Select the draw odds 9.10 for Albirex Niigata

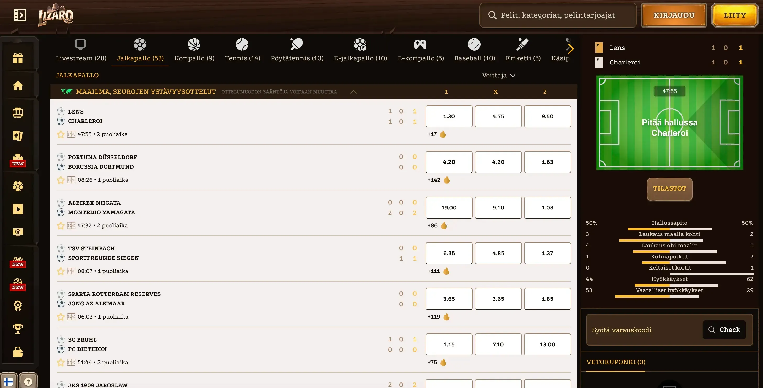pos(498,208)
